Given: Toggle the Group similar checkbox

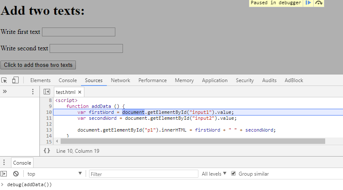Looking at the screenshot, I should coord(233,174).
